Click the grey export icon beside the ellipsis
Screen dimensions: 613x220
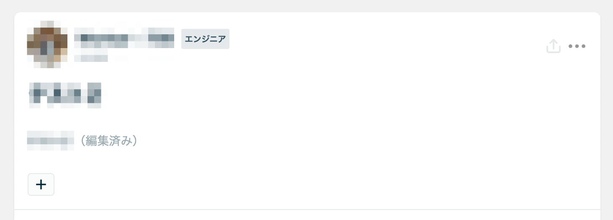(x=553, y=46)
